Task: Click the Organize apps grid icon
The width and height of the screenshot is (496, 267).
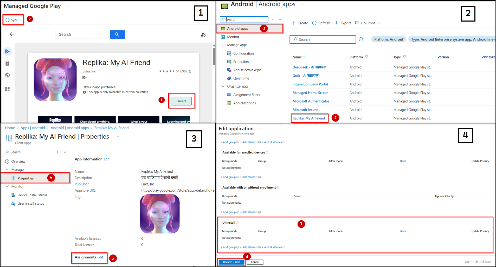Action: (x=8, y=89)
